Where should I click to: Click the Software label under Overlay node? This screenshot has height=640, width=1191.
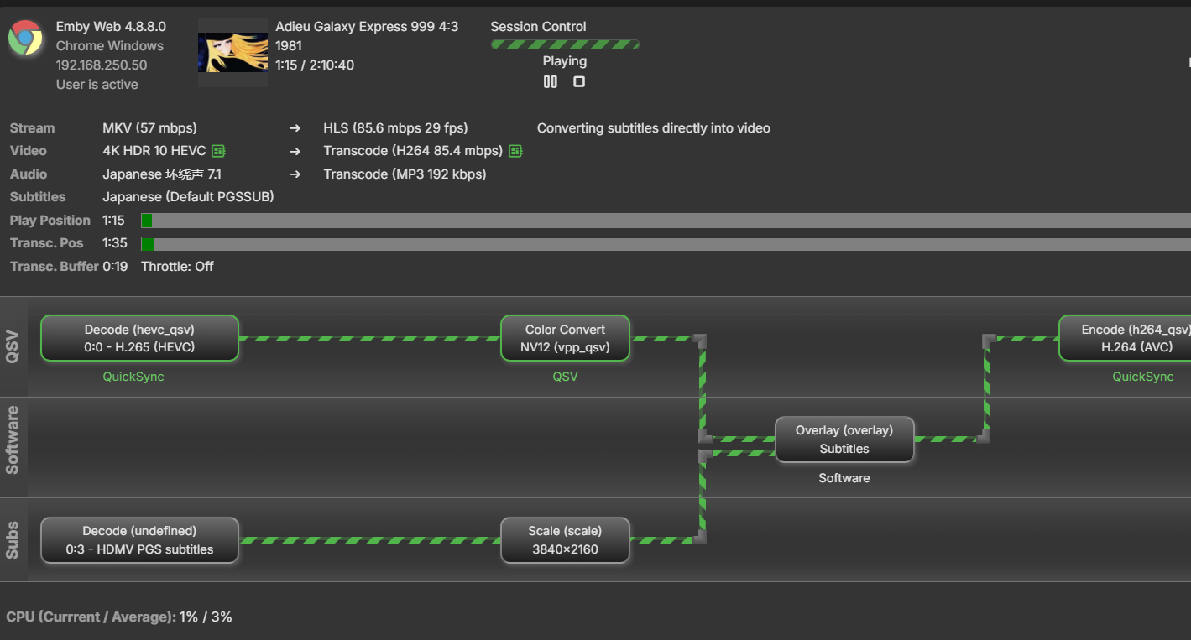coord(844,478)
